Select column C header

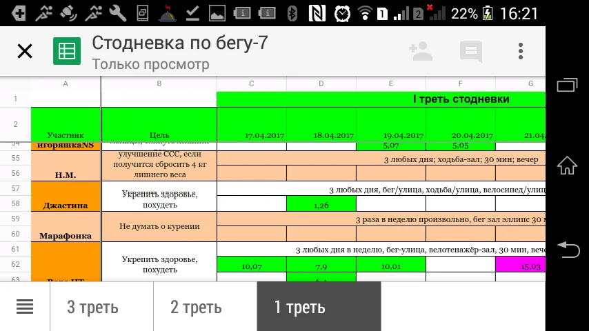252,83
